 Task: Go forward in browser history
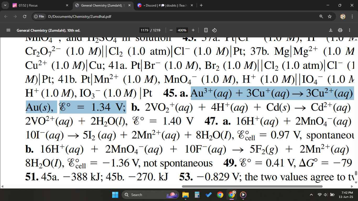(x=15, y=16)
